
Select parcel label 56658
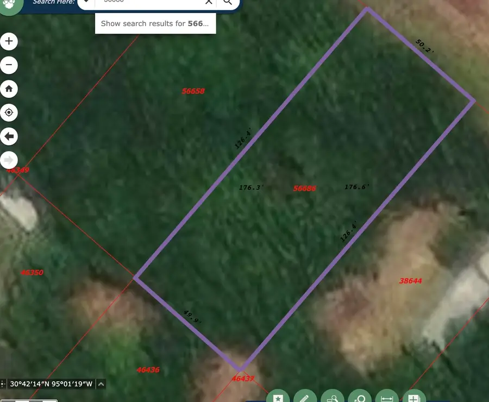pos(193,91)
